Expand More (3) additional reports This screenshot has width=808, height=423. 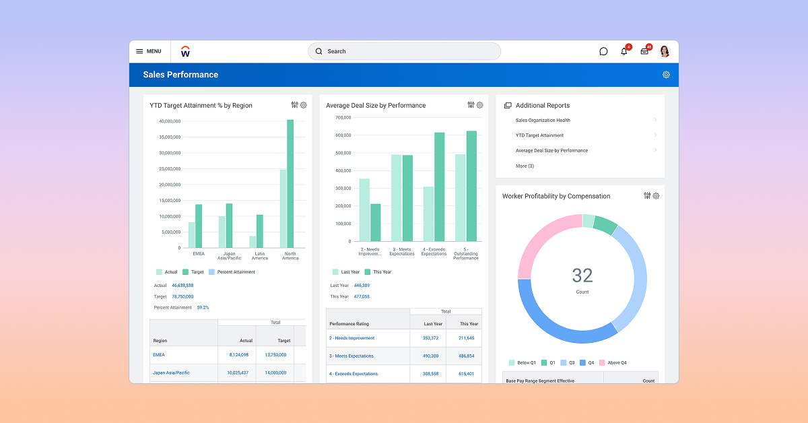[525, 166]
